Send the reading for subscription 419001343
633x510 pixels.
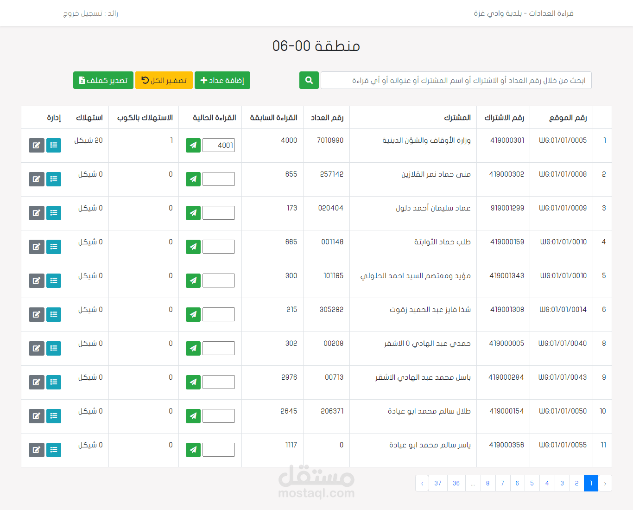coord(193,280)
